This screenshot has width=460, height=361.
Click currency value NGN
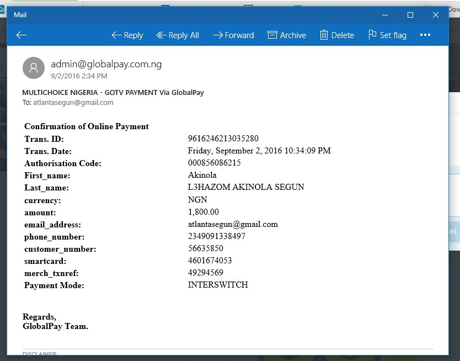coord(197,200)
